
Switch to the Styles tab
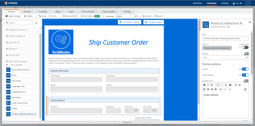pyautogui.click(x=58, y=11)
